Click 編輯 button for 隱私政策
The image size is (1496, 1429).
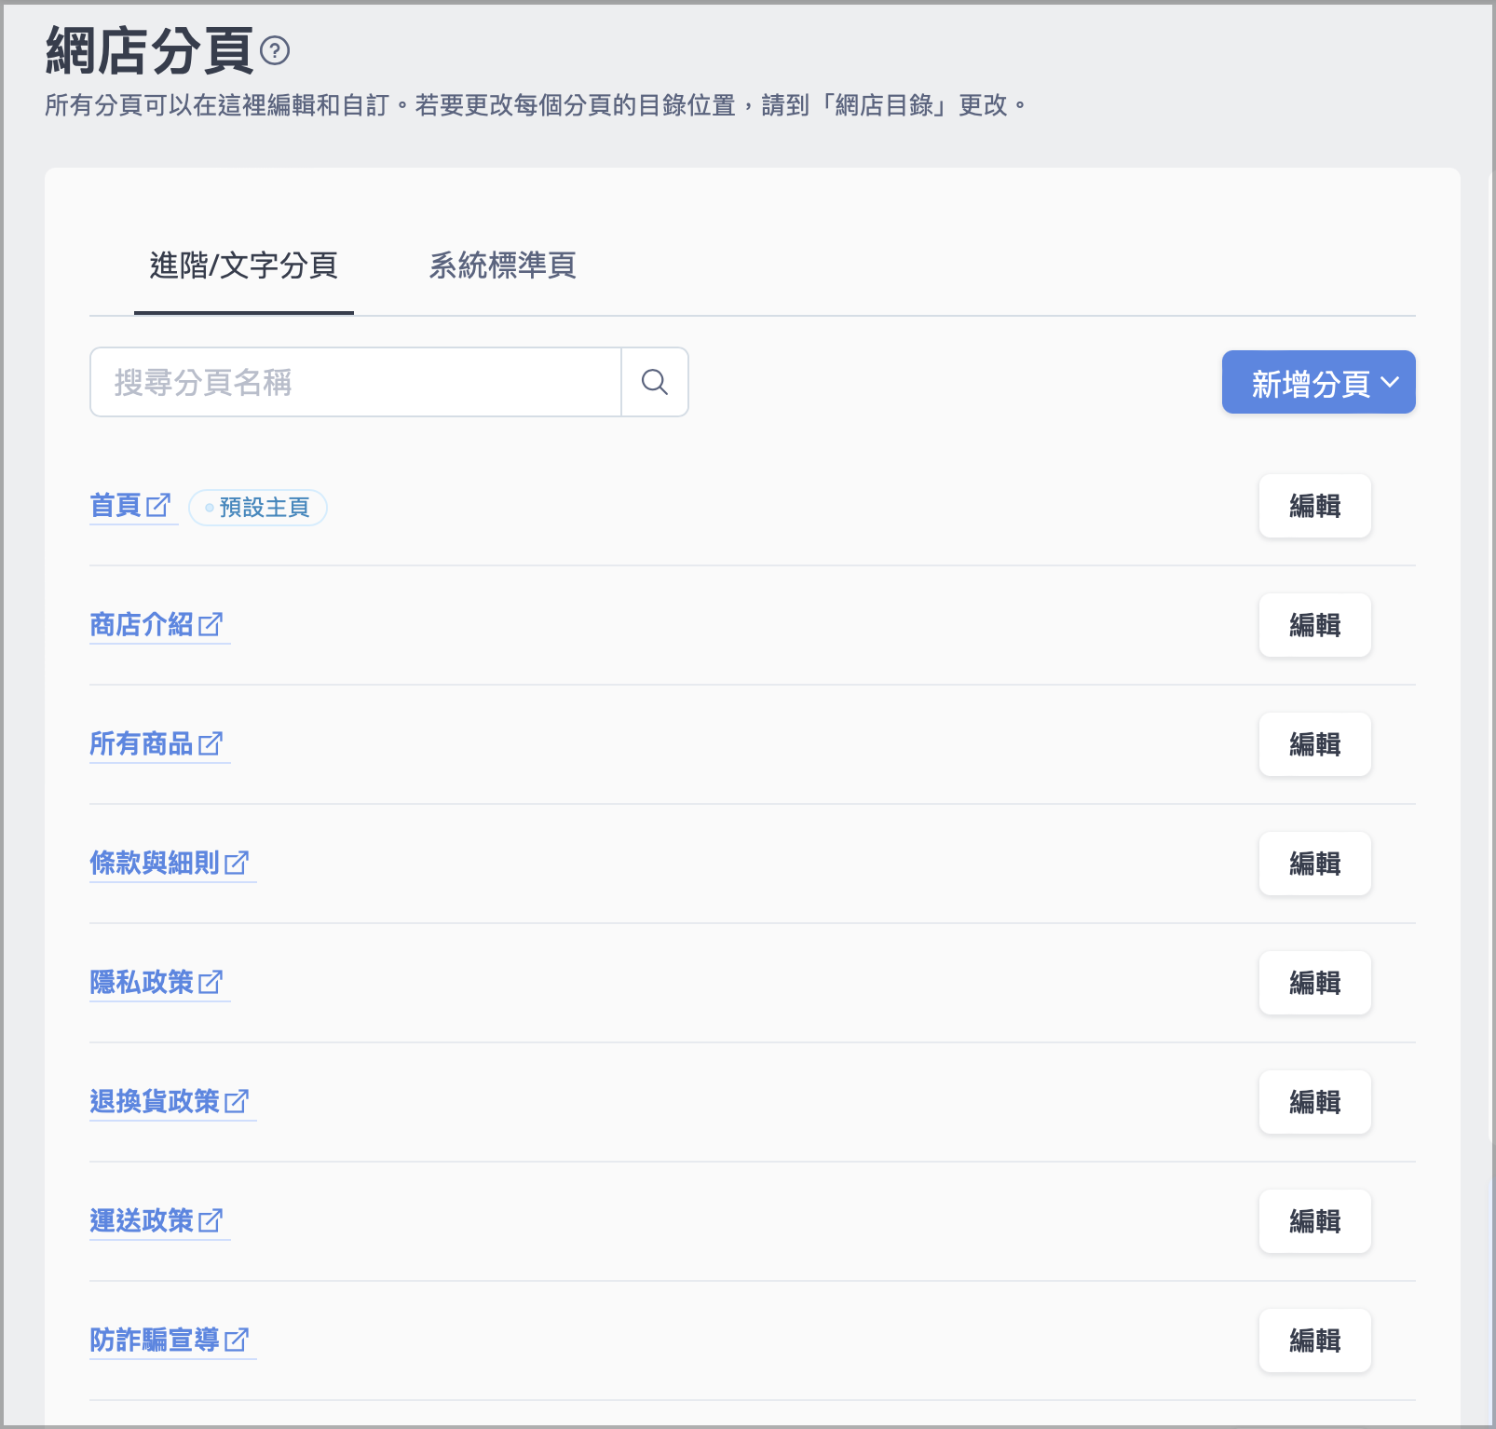point(1314,983)
